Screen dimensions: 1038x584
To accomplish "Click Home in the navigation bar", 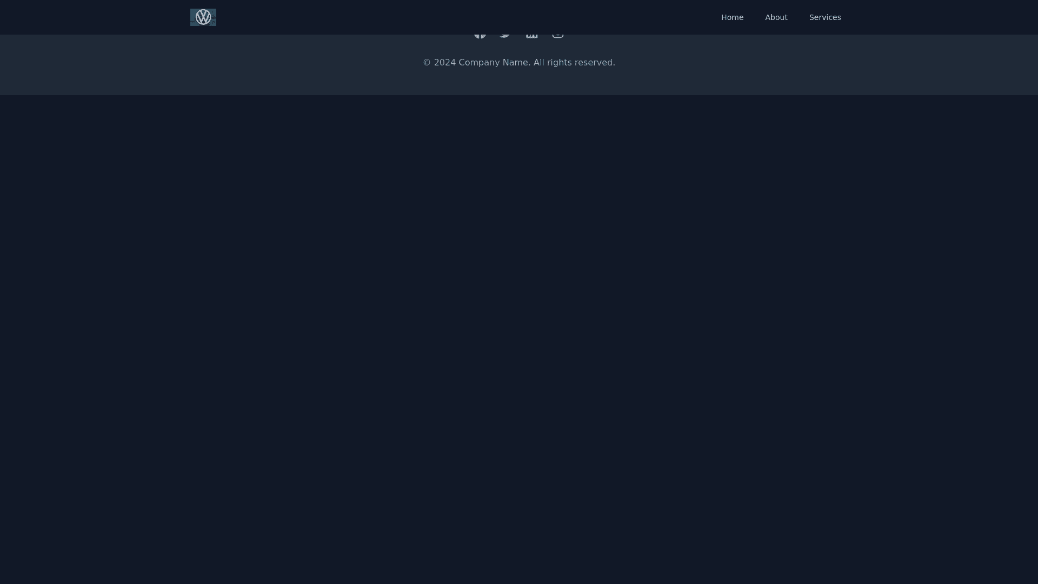I will click(732, 17).
